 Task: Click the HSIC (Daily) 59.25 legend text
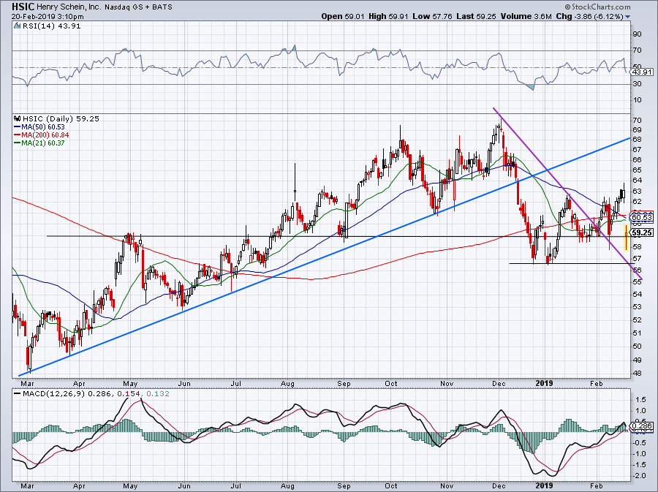click(61, 118)
